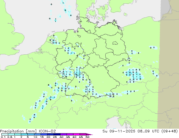The image size is (179, 138).
Task: Select the 10–15 mm legend color swatch
Action: 38,134
